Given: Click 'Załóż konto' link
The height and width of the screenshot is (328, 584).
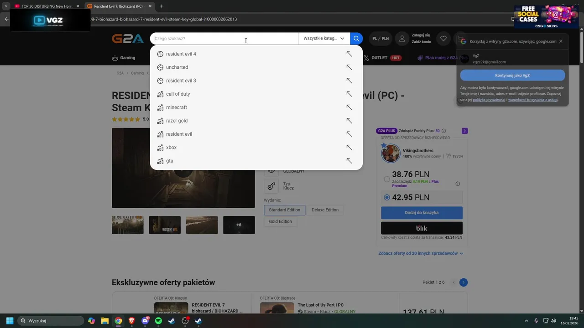Looking at the screenshot, I should coord(421,42).
